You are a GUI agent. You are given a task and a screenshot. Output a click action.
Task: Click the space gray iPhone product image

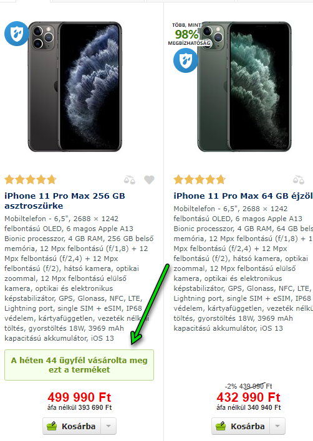click(x=75, y=87)
